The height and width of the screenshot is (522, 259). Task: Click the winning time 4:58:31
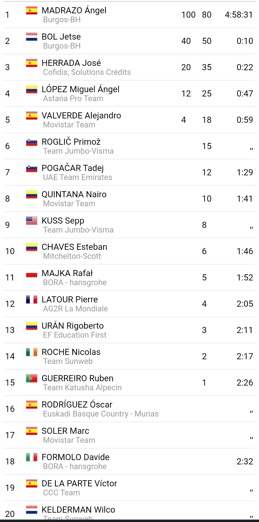(239, 15)
